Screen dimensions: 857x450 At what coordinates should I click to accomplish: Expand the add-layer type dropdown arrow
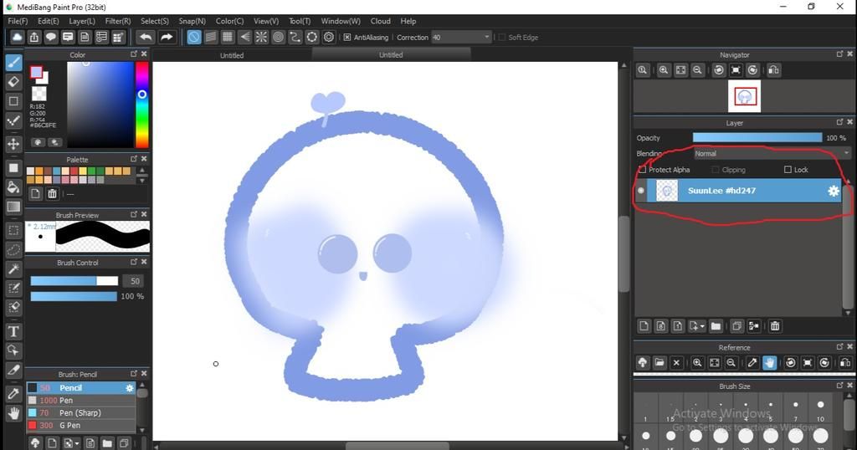pyautogui.click(x=702, y=326)
